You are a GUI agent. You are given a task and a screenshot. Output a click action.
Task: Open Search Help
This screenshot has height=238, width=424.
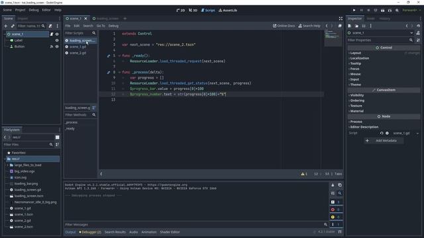pyautogui.click(x=309, y=26)
